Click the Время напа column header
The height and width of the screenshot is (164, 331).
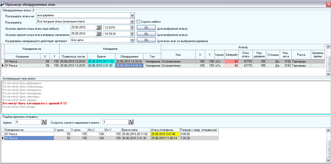coord(136,130)
